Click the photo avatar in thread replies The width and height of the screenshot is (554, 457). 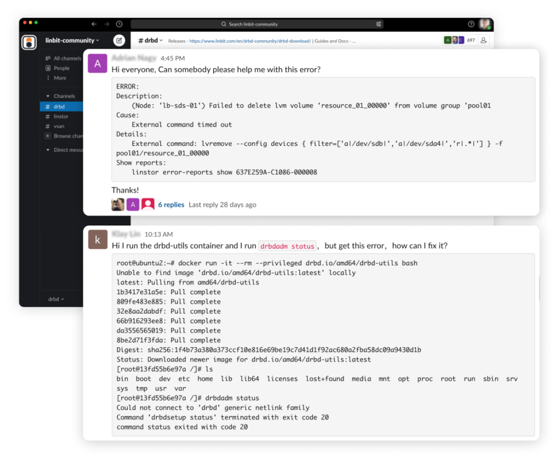coord(117,204)
